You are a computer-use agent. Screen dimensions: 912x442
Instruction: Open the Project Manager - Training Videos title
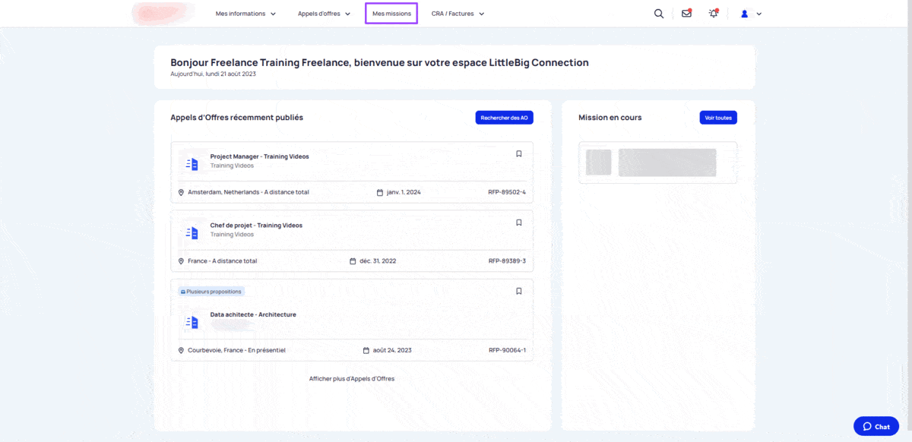pos(259,156)
